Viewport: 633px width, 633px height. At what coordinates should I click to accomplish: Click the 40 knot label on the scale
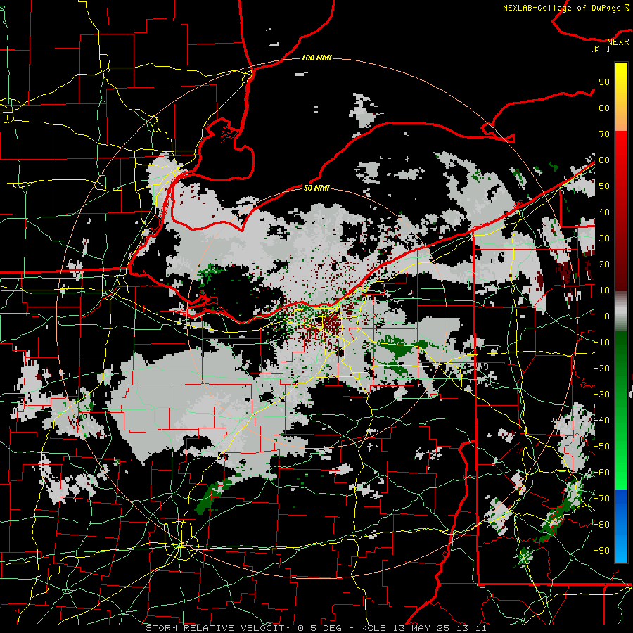(604, 212)
